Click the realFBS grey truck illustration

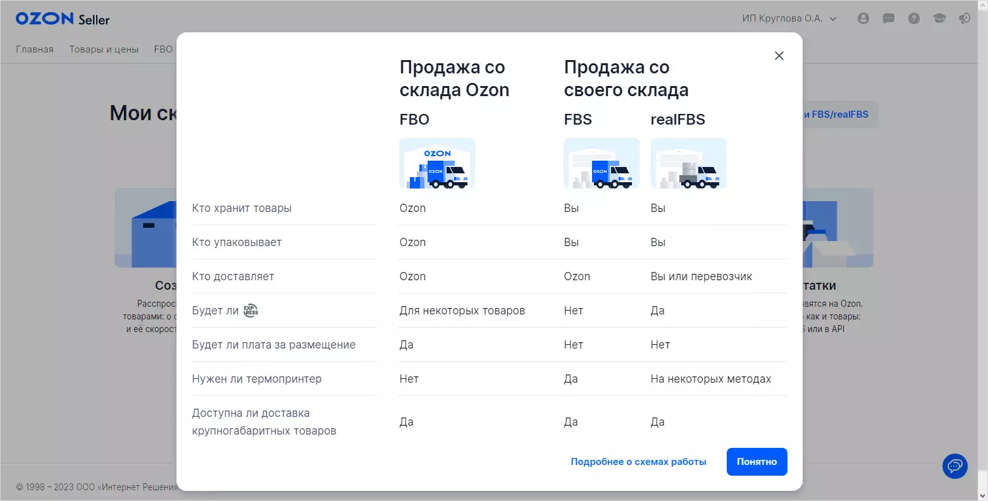click(689, 163)
